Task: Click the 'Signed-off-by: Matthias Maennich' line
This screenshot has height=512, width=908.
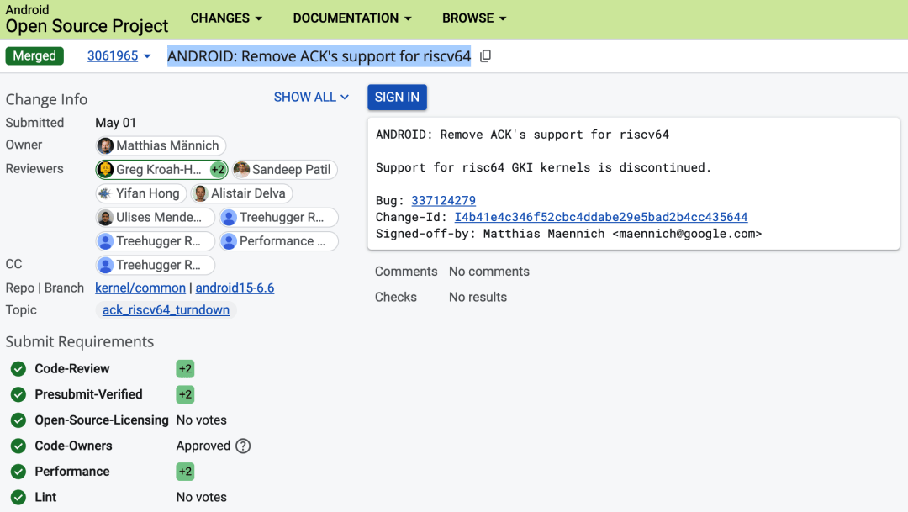Action: (568, 234)
